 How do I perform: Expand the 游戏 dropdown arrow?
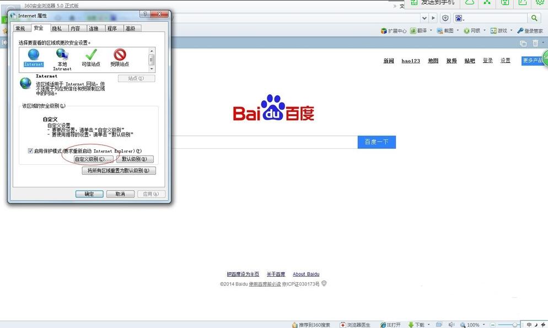click(511, 30)
